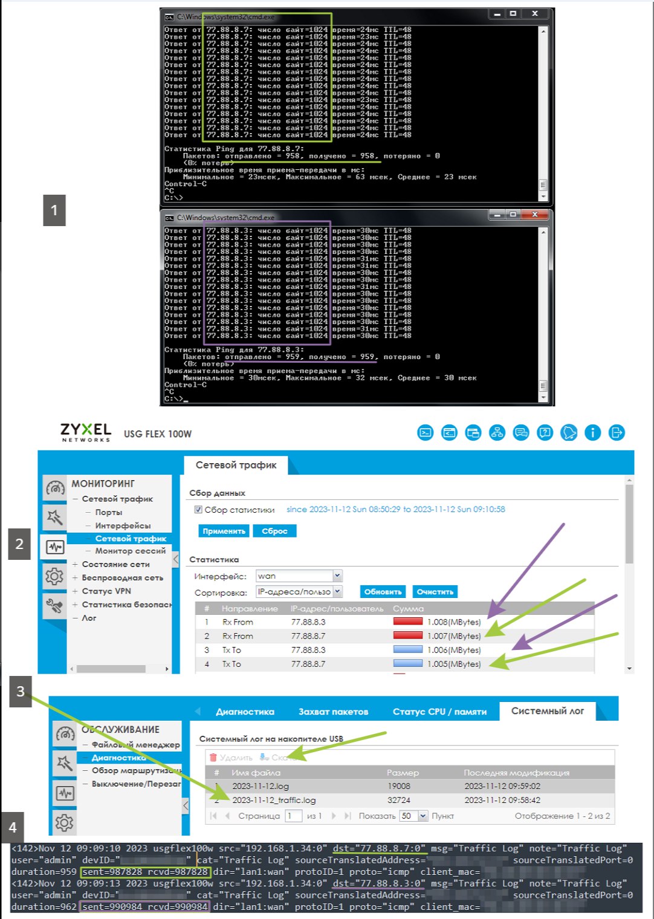Open the object reference icon in header
Image resolution: width=654 pixels, height=919 pixels.
(473, 433)
